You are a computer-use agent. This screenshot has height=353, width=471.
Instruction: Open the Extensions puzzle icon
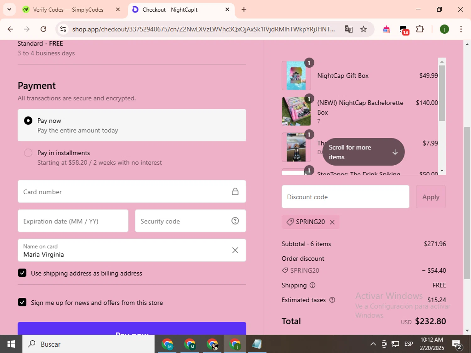click(420, 29)
